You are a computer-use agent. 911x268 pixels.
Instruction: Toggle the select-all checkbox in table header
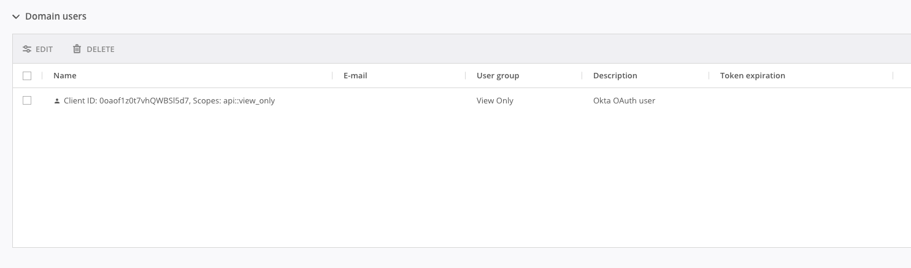click(x=27, y=76)
